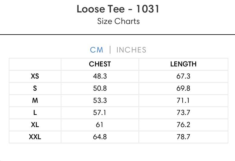This screenshot has width=235, height=161.
Task: Click the 71.1 length value for M
Action: [x=183, y=100]
